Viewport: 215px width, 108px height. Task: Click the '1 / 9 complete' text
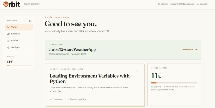56,99
